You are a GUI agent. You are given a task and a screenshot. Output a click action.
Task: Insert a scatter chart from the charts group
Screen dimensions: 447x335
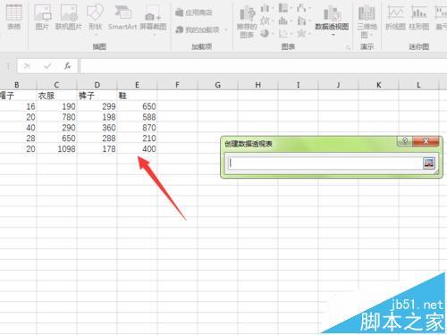click(285, 33)
